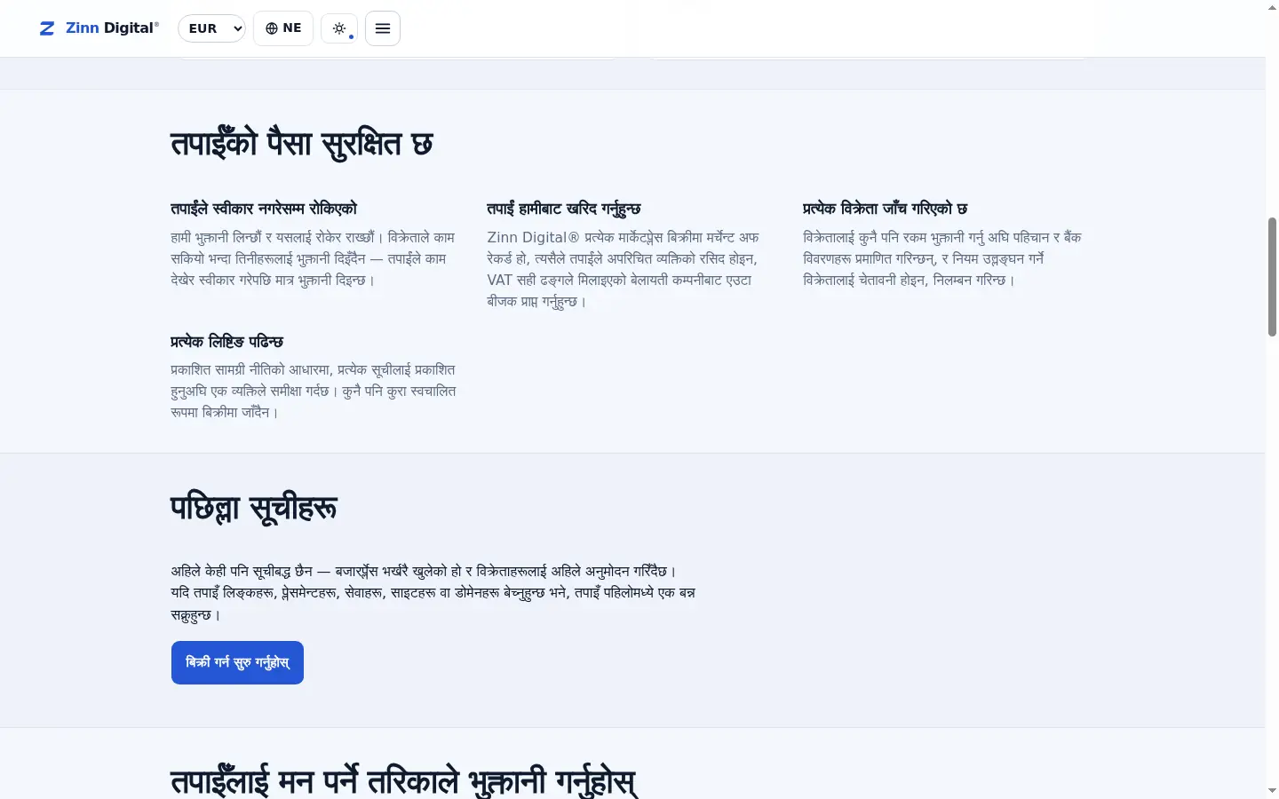The width and height of the screenshot is (1279, 799).
Task: Open the hamburger menu icon
Action: pos(383,28)
